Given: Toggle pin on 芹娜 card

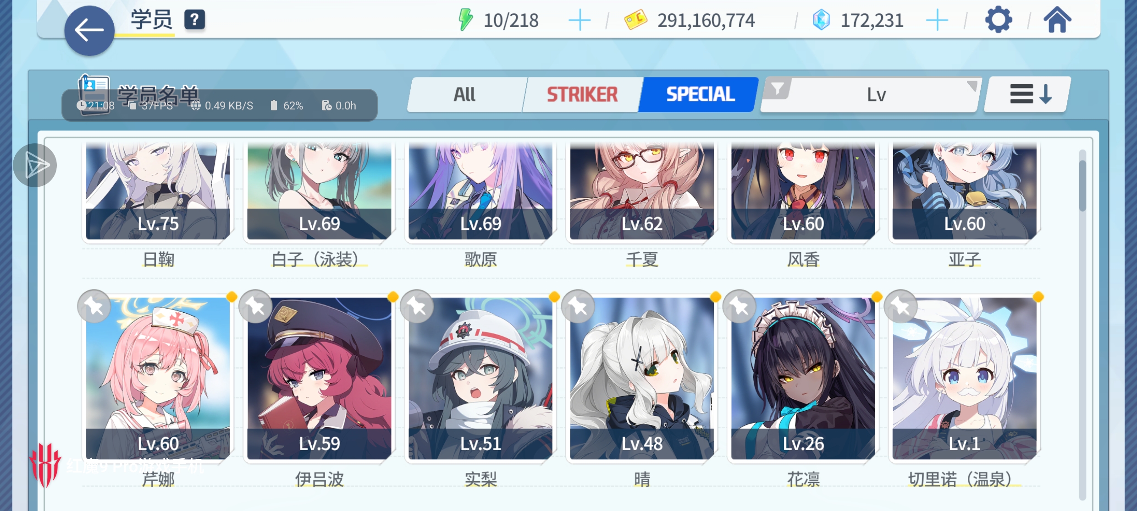Looking at the screenshot, I should [94, 306].
